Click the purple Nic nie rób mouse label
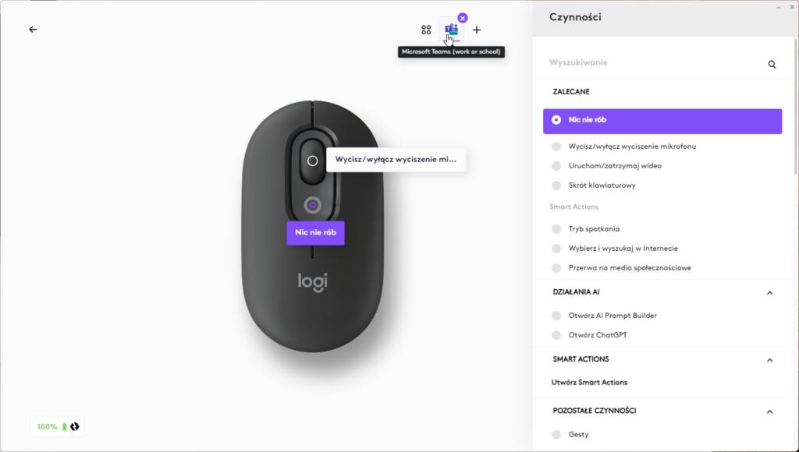Viewport: 799px width, 452px height. pos(315,232)
